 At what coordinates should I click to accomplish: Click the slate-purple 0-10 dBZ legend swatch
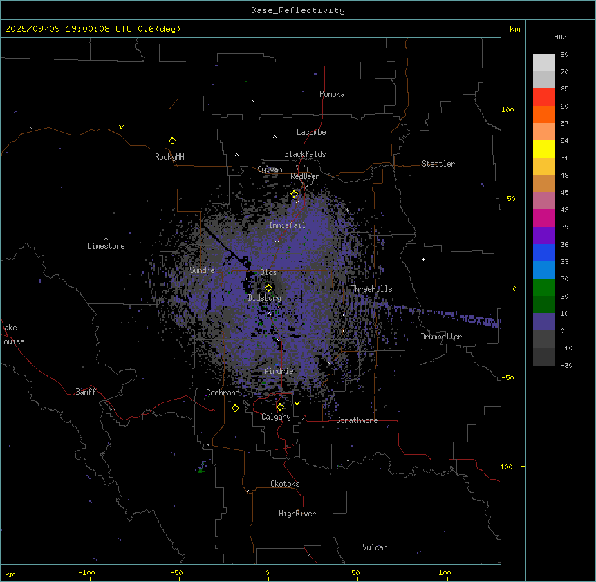tap(543, 322)
